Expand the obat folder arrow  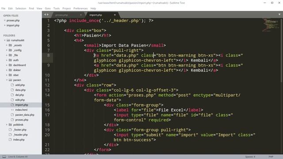click(7, 75)
